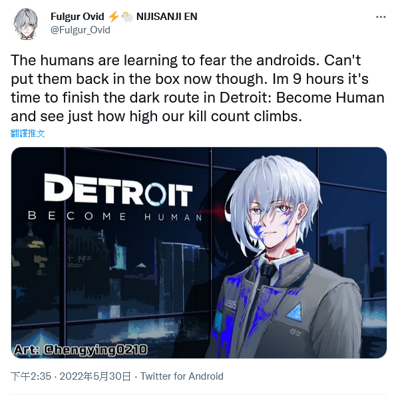398x395 pixels.
Task: Click the @Fulgur_Ovid handle
Action: point(81,30)
